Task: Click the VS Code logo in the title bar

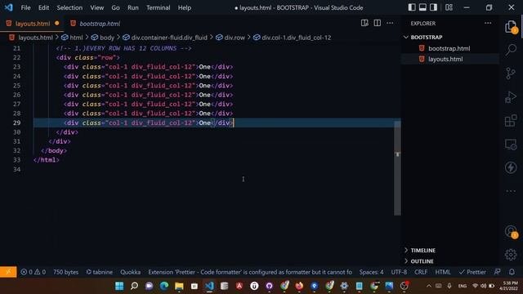Action: (x=9, y=7)
